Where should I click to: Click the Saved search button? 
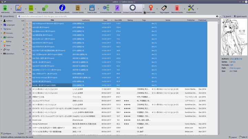tap(240, 16)
